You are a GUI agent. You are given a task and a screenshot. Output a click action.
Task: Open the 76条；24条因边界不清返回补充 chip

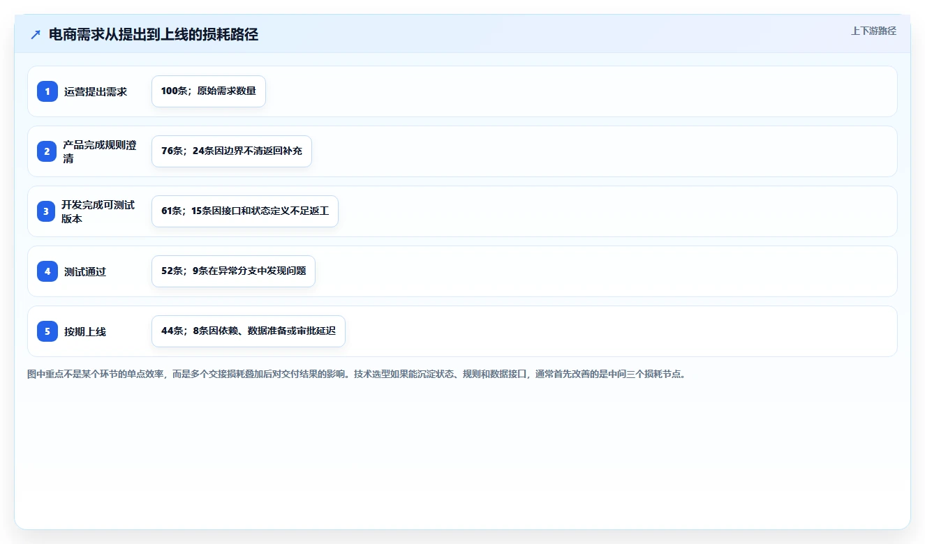(232, 151)
